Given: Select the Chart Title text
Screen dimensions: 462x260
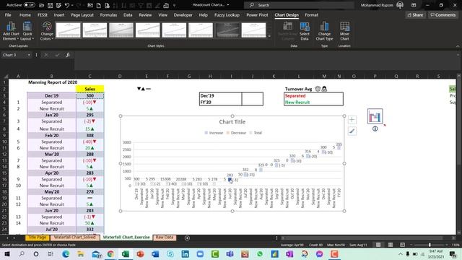Looking at the screenshot, I should click(232, 122).
